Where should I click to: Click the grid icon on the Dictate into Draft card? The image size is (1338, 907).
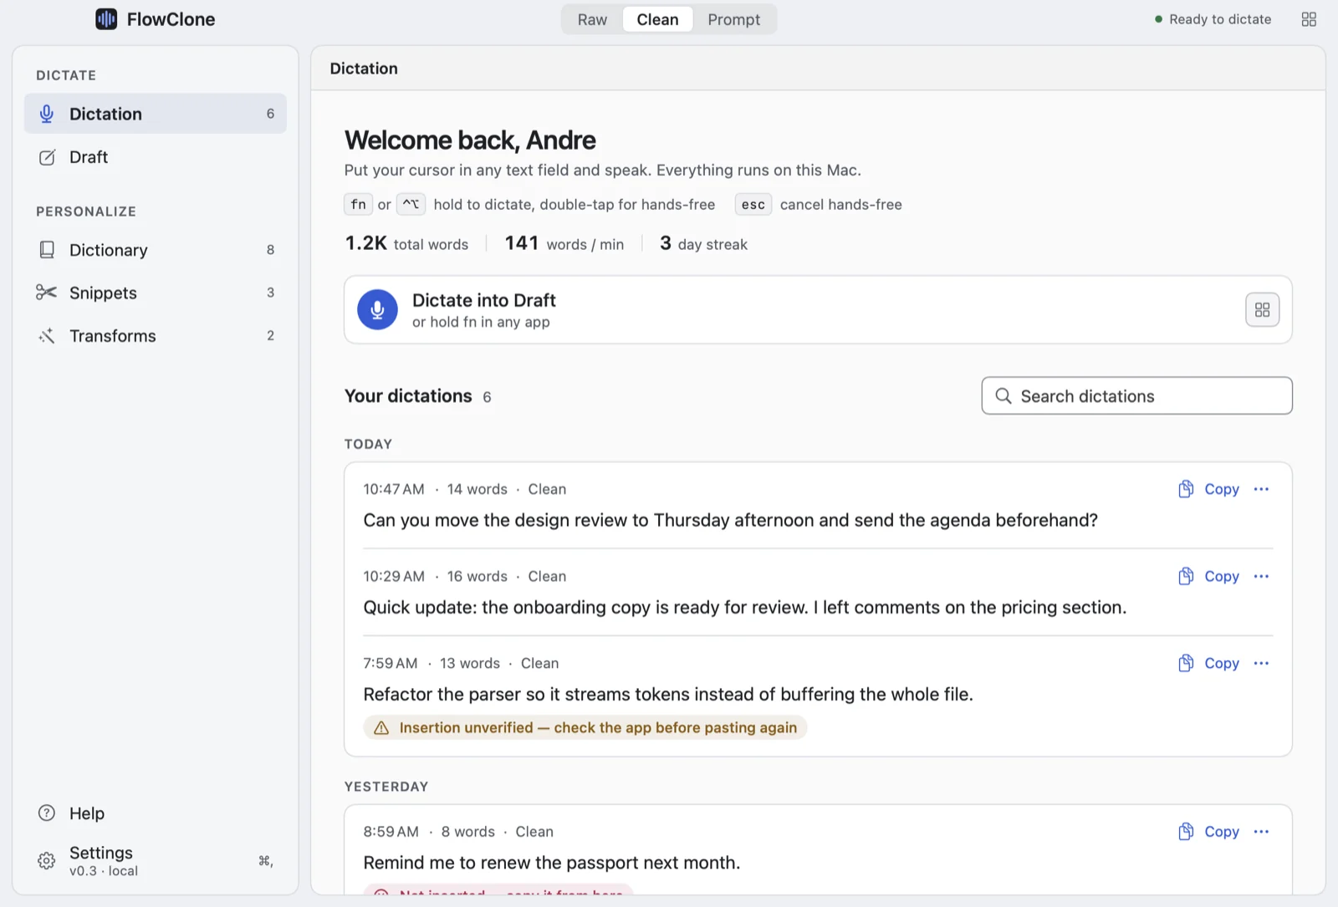click(1262, 310)
